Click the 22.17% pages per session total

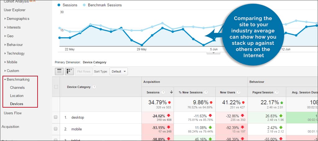pos(270,102)
